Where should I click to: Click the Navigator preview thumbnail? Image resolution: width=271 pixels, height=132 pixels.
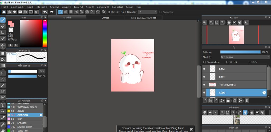236,35
